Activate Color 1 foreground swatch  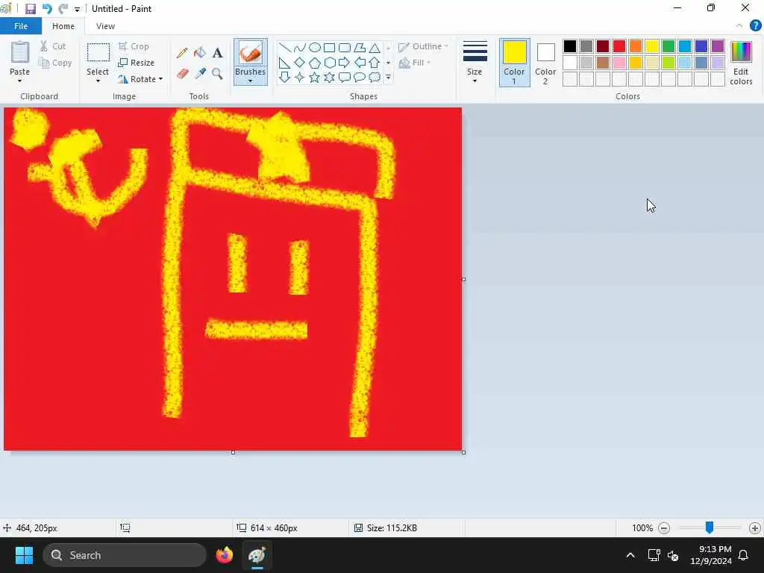[515, 63]
